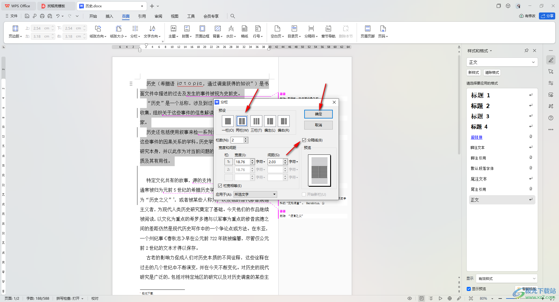This screenshot has width=559, height=302.
Task: Toggle the equal column width checkbox
Action: click(220, 186)
